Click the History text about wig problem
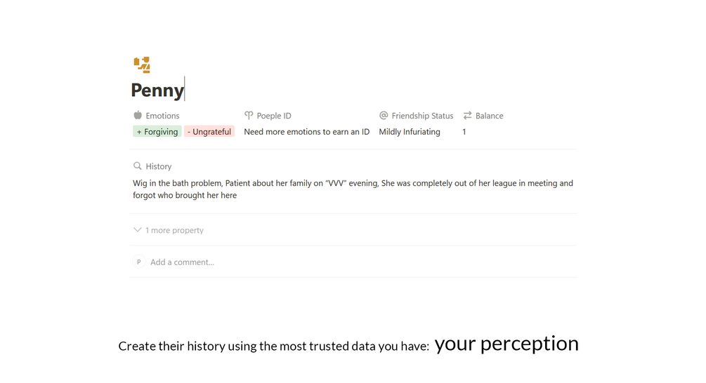The image size is (706, 383). click(353, 189)
